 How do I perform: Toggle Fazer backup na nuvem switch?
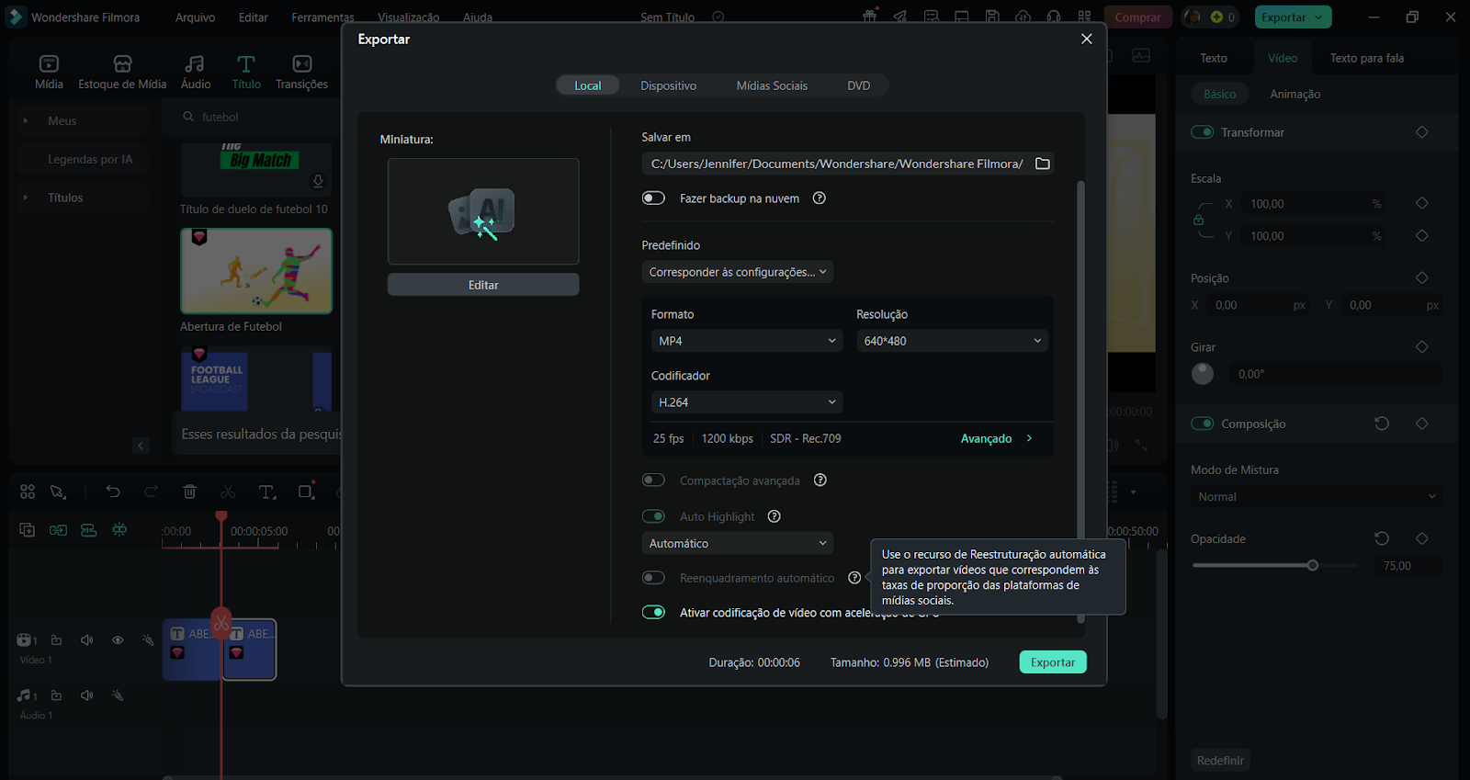[x=653, y=198]
